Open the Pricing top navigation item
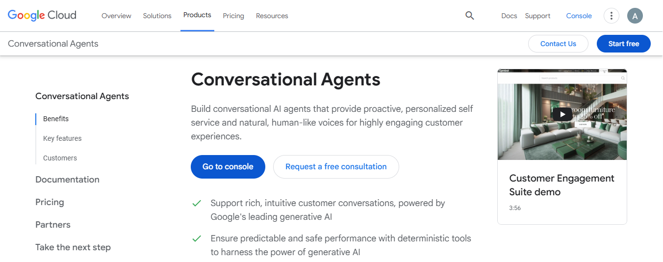Viewport: 663px width, 262px height. click(x=233, y=16)
